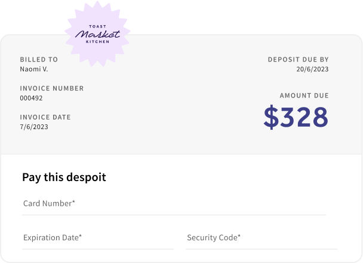Click the $328 amount due figure
Viewport: 363px width, 263px height.
click(x=296, y=117)
